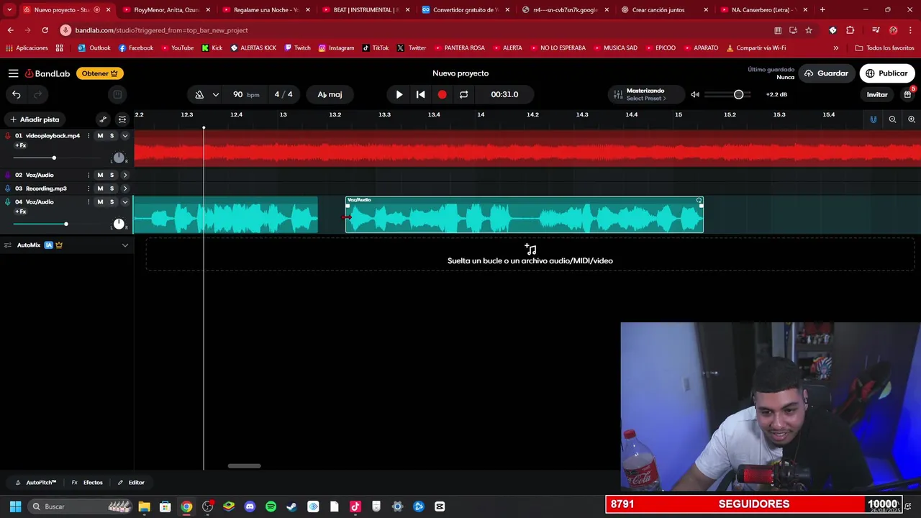Open Masterizando Select Preset menu

[x=645, y=94]
